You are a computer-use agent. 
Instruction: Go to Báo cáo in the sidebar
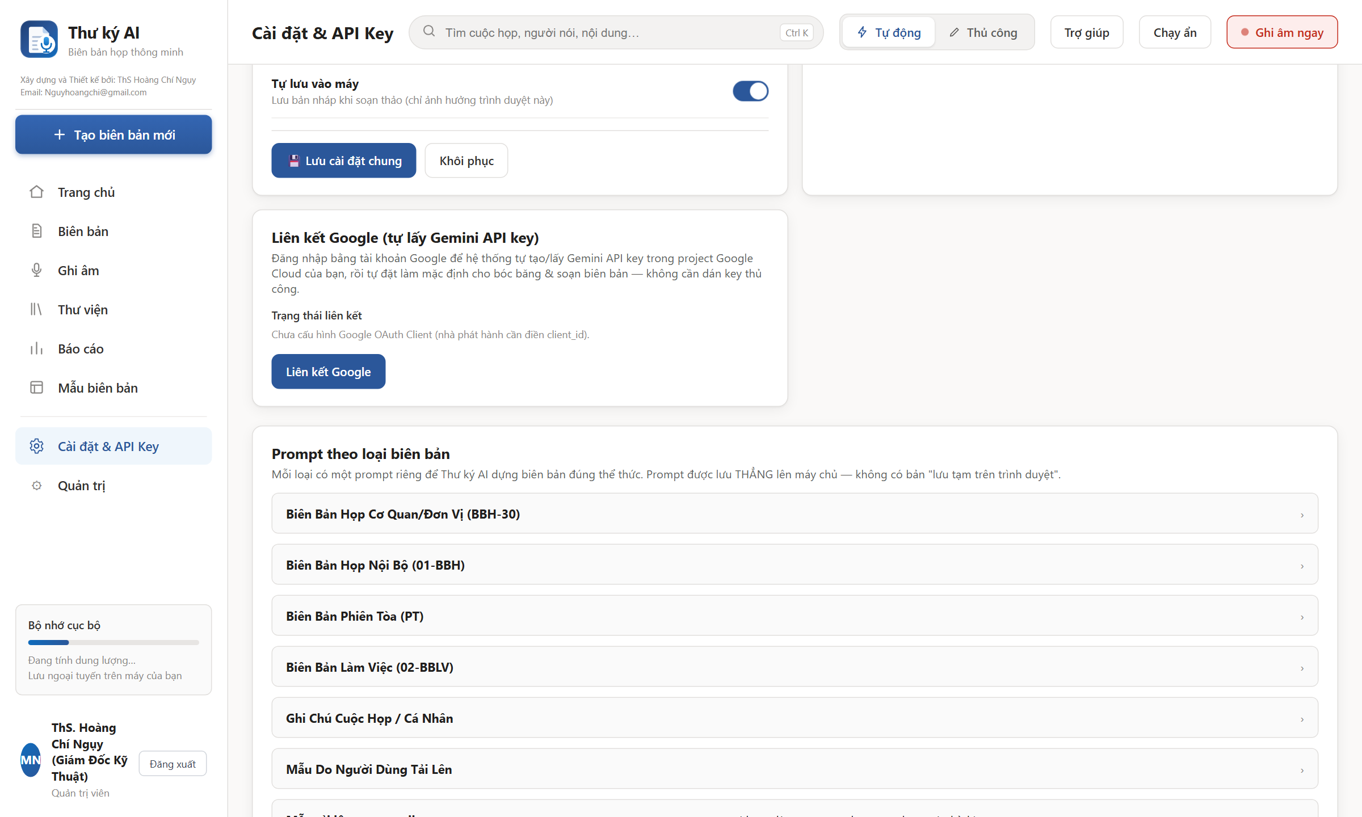(113, 349)
